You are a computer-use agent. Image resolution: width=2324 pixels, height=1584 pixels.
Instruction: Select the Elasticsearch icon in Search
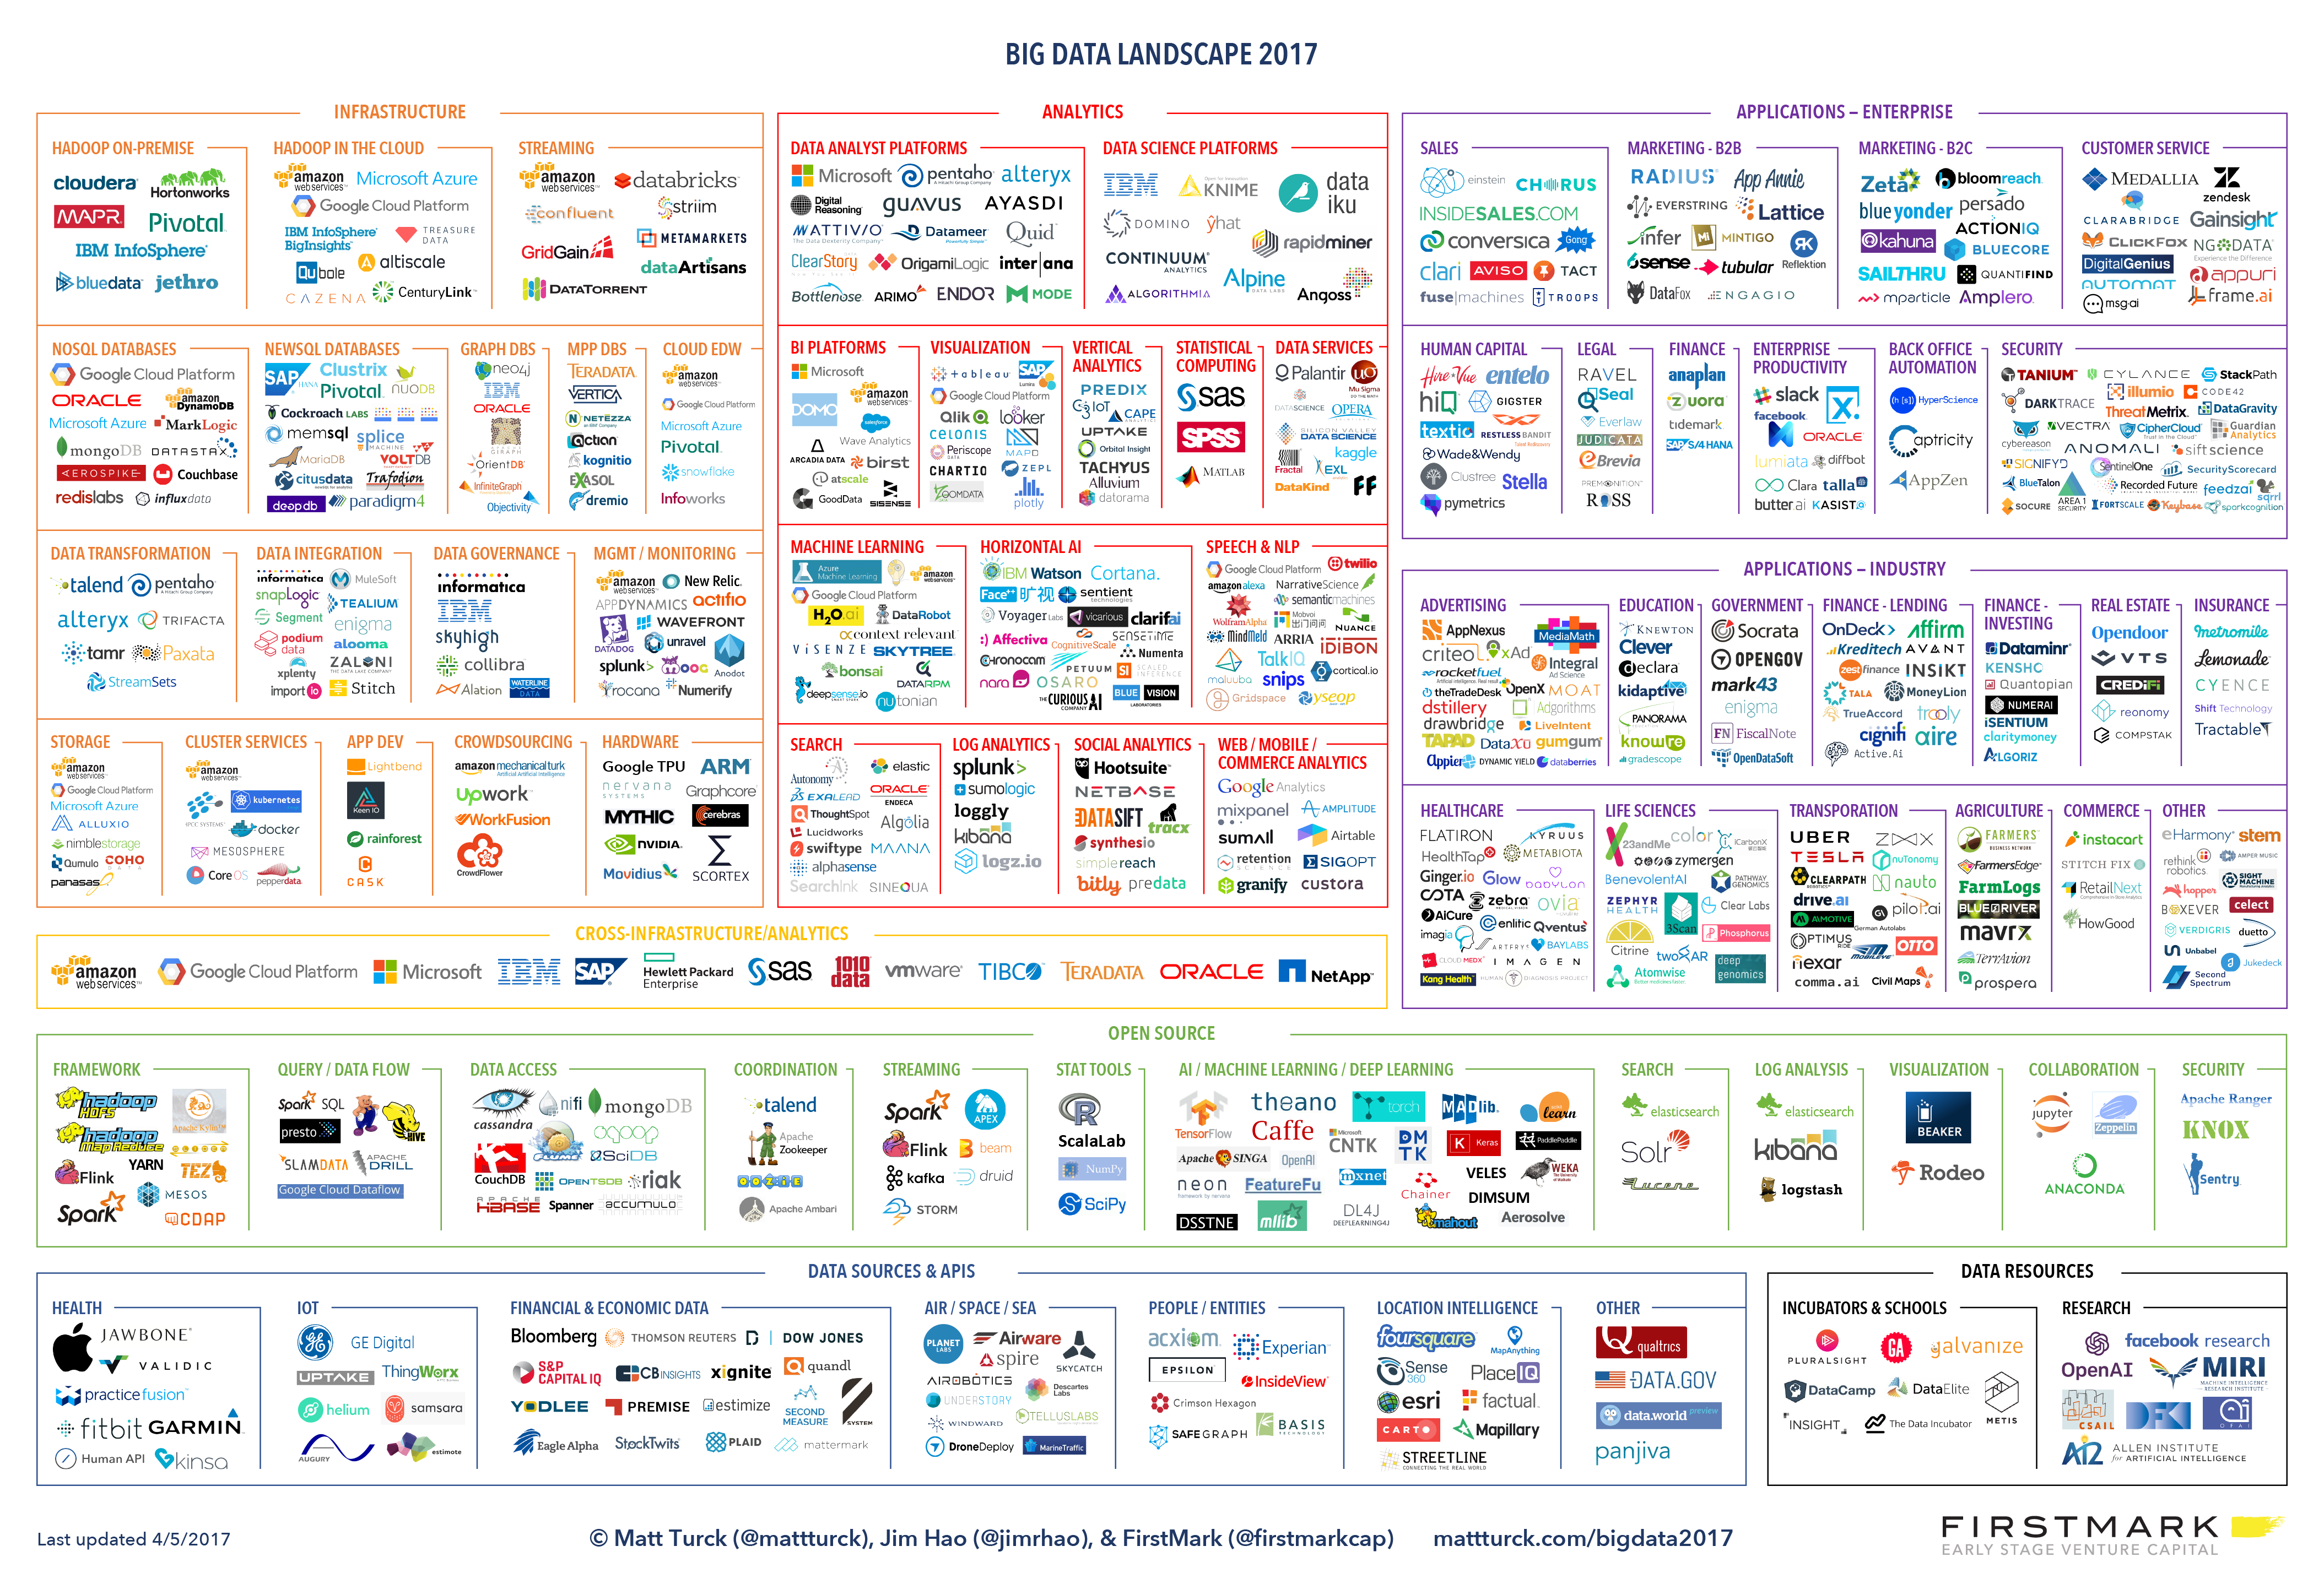1660,1109
